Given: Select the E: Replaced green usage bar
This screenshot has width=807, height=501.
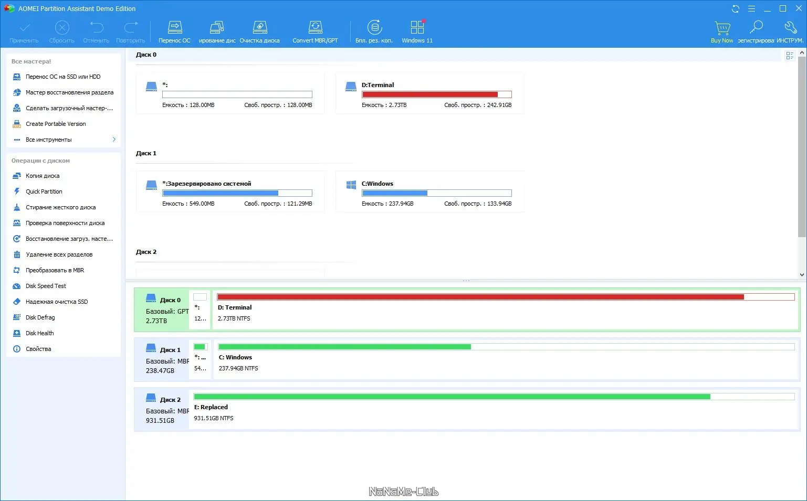Looking at the screenshot, I should pos(494,397).
